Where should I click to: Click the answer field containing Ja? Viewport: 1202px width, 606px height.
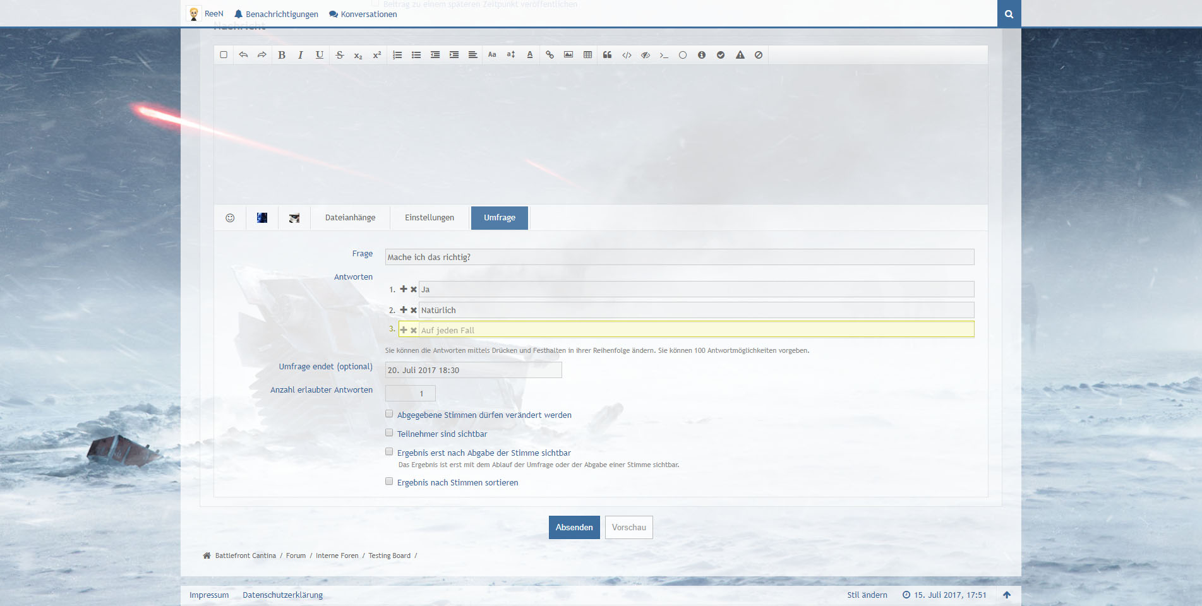coord(697,289)
